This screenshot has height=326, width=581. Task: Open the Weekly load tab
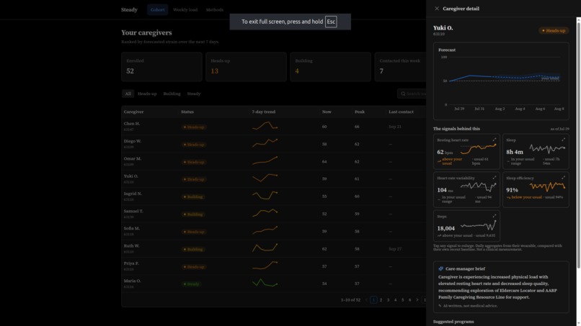[x=185, y=9]
